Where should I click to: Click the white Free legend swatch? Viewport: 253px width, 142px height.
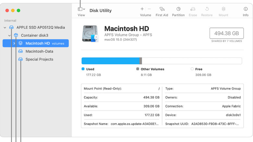pyautogui.click(x=192, y=69)
